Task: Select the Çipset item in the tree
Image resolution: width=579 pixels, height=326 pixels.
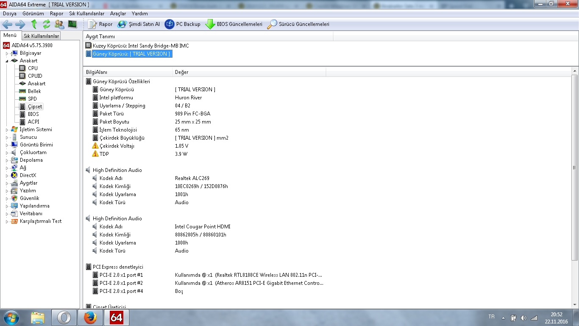Action: tap(35, 107)
